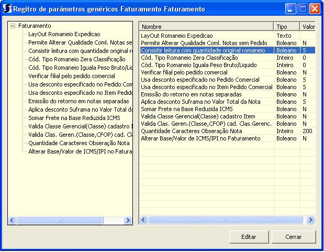Sort by the 'Tipo' column header
This screenshot has width=324, height=252.
click(x=286, y=26)
